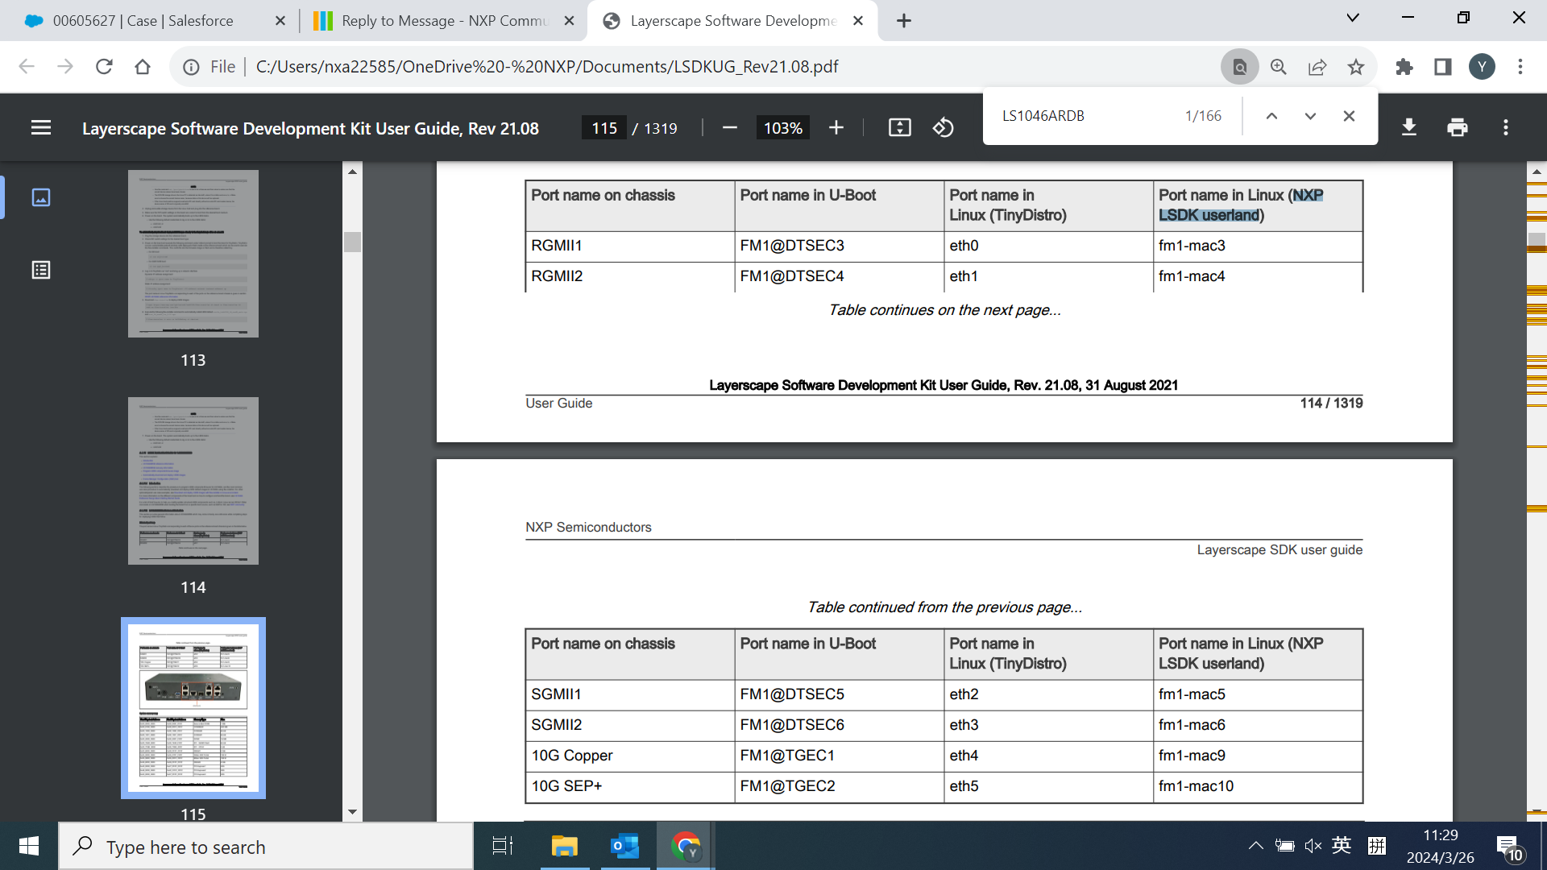Open the PDF viewer more actions menu
Viewport: 1547px width, 870px height.
[1505, 127]
